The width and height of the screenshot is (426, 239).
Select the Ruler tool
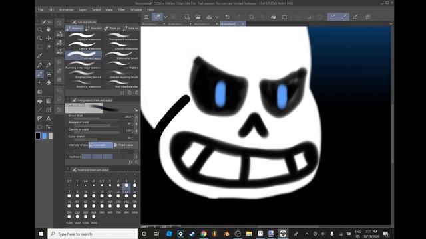click(x=40, y=118)
